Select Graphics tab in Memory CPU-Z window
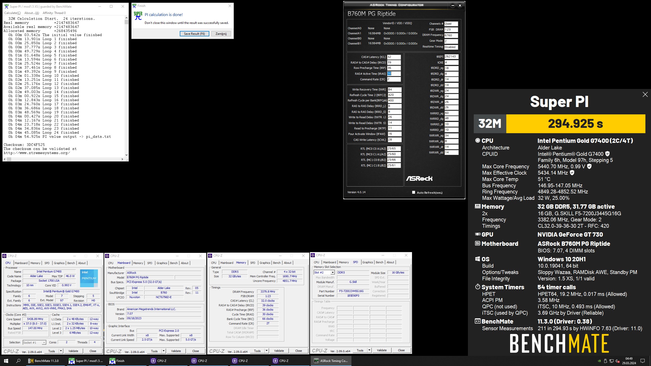This screenshot has height=366, width=651. coord(265,263)
